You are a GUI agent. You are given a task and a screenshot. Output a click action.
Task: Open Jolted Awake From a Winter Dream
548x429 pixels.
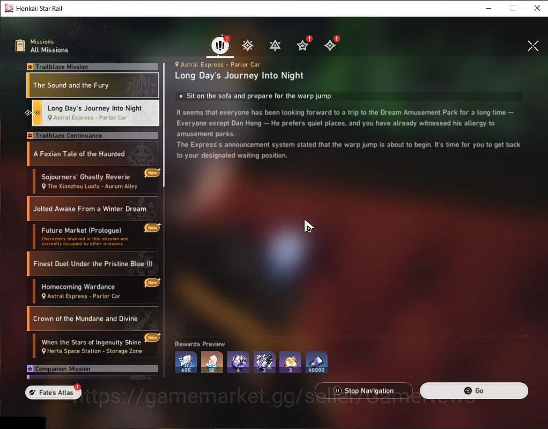coord(93,209)
